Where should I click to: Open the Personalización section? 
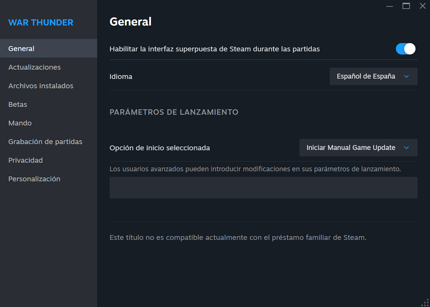(x=34, y=178)
